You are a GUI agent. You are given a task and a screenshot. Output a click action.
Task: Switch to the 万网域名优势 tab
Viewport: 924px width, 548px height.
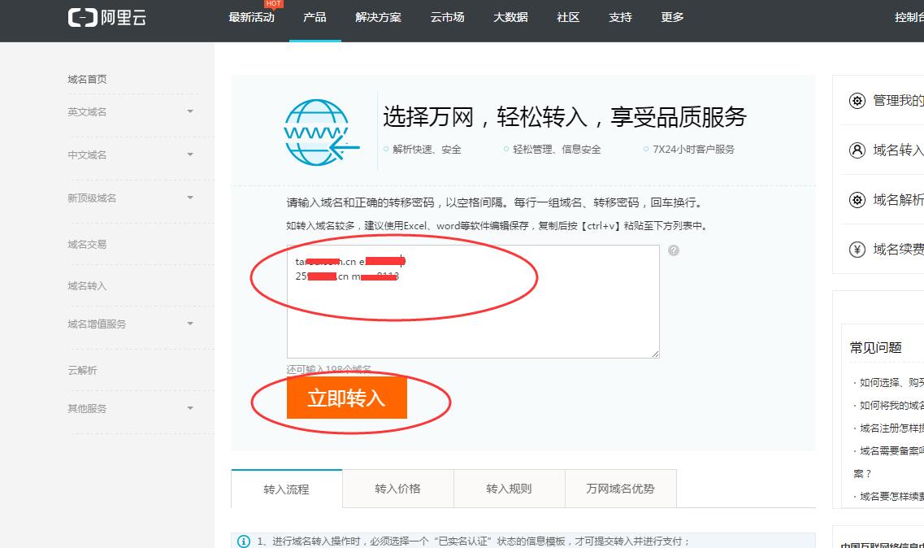(x=621, y=489)
